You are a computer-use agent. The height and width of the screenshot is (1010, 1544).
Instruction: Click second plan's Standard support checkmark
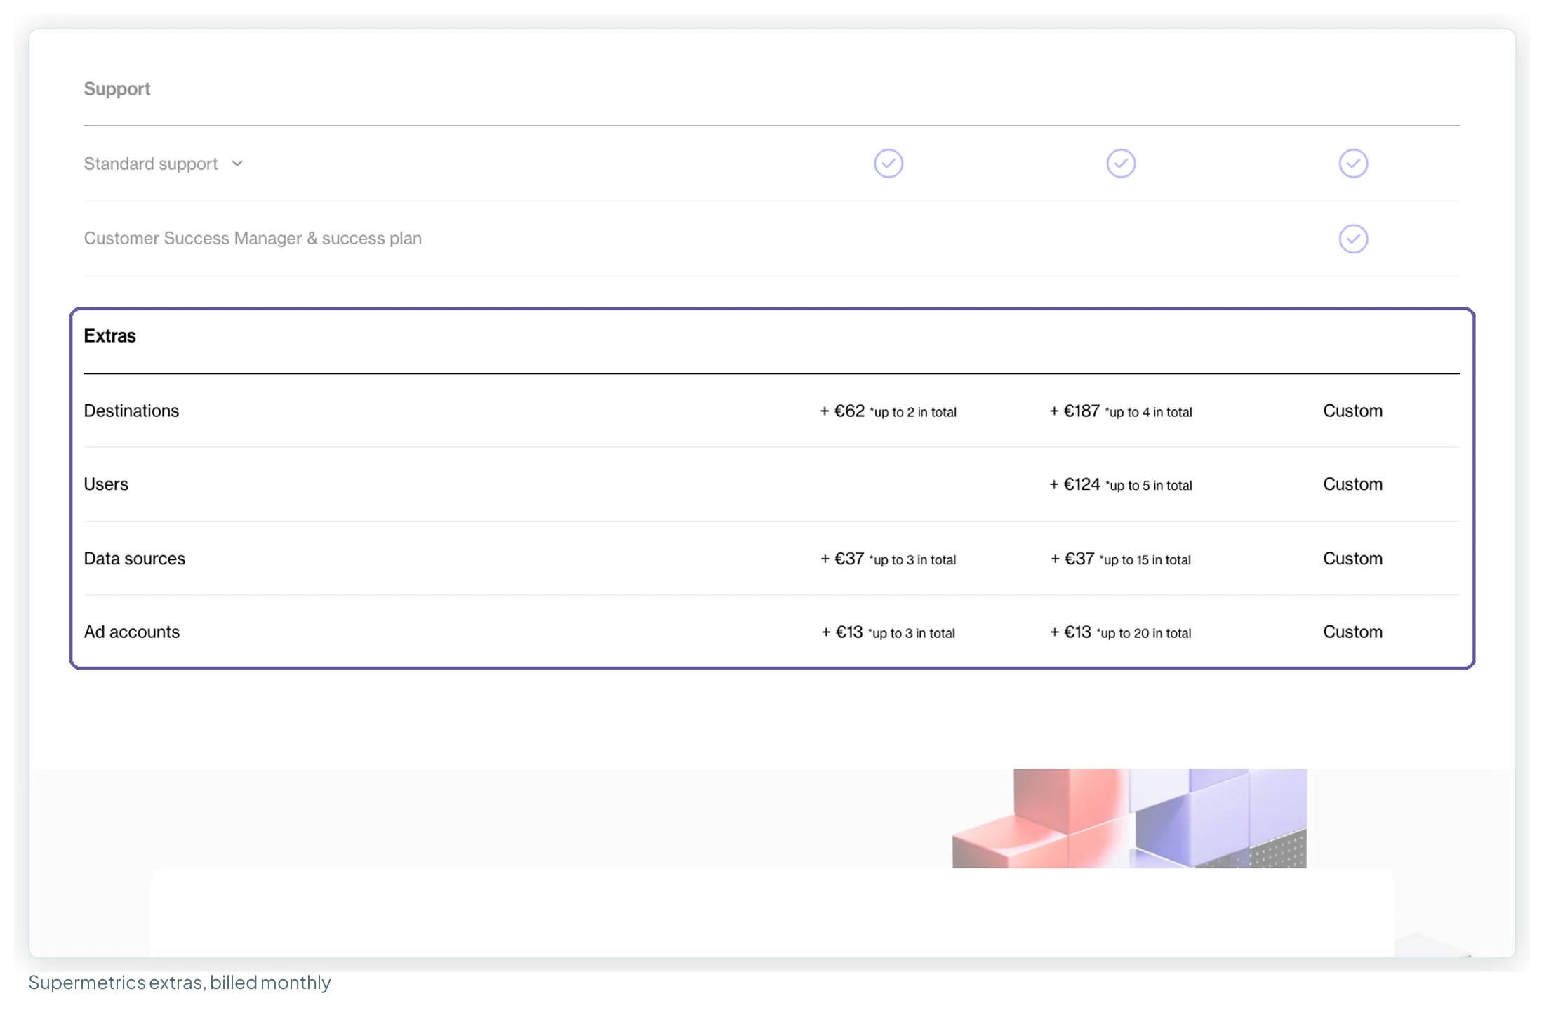click(1121, 164)
